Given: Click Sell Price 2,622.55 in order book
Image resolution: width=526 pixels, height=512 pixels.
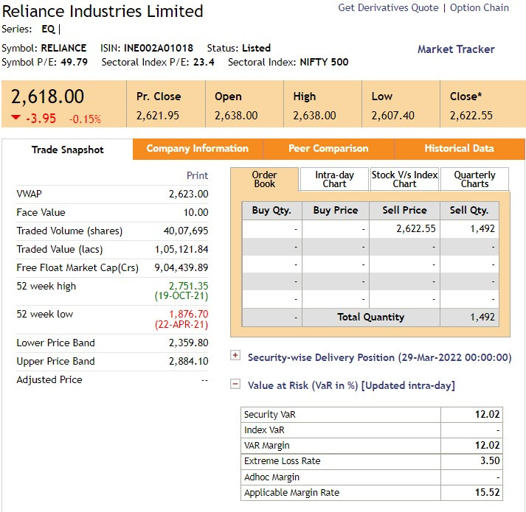Looking at the screenshot, I should [416, 228].
